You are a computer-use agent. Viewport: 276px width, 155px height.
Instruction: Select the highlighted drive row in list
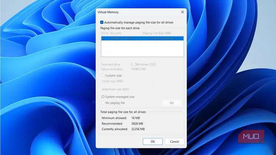coord(142,39)
